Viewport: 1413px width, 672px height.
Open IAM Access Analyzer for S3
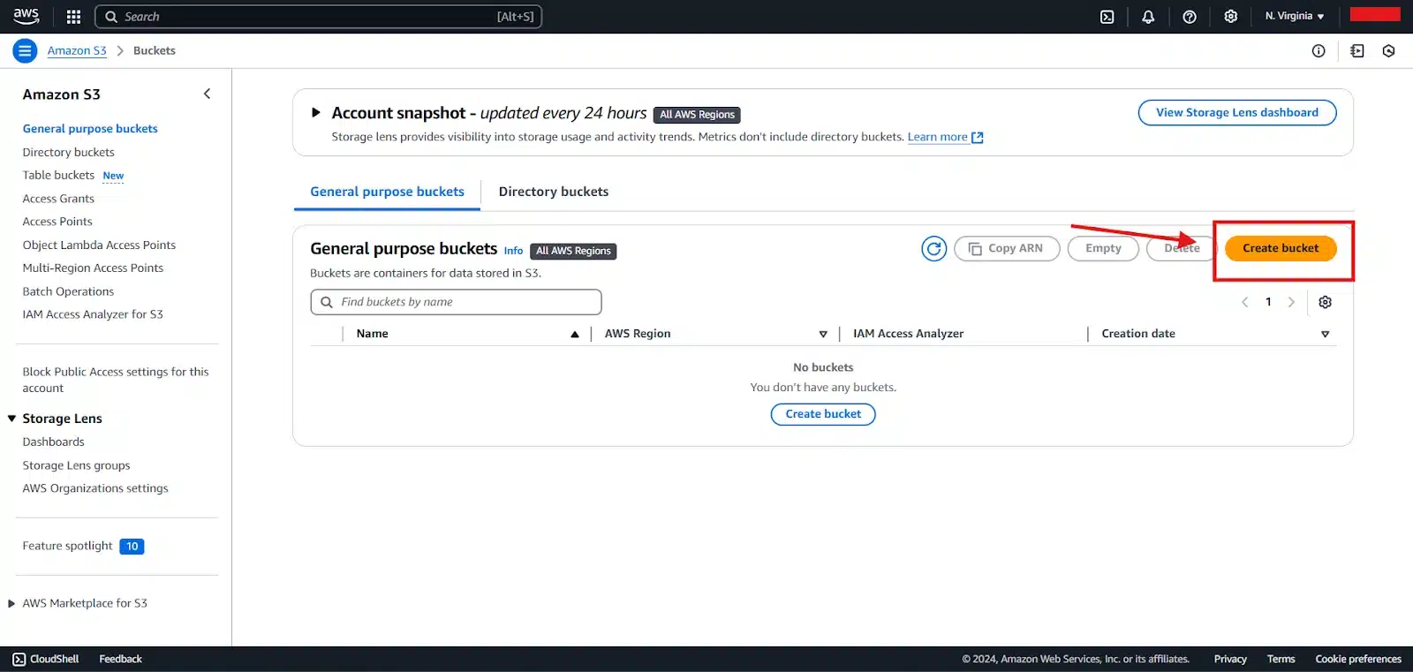93,314
